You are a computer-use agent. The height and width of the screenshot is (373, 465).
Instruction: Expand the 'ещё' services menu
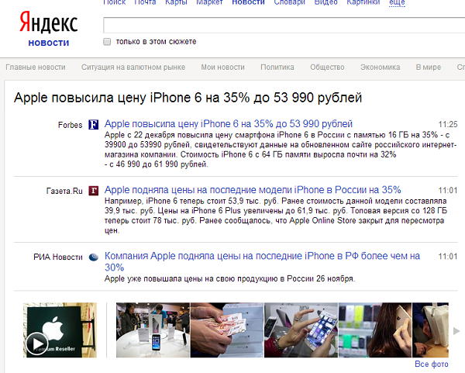click(x=397, y=2)
